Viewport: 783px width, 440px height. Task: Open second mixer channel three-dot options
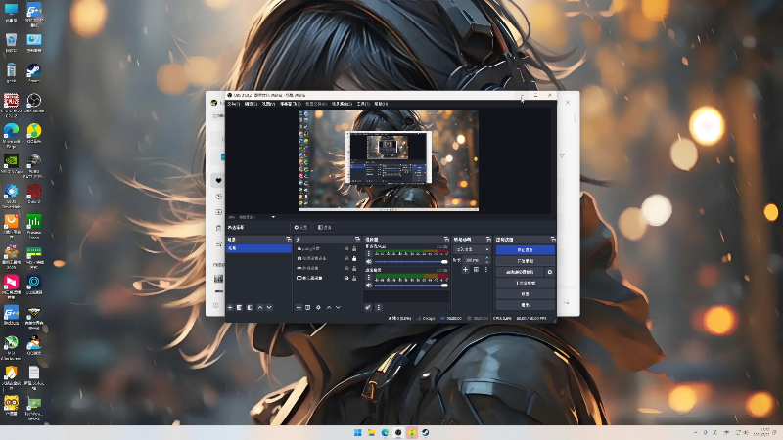click(x=369, y=277)
